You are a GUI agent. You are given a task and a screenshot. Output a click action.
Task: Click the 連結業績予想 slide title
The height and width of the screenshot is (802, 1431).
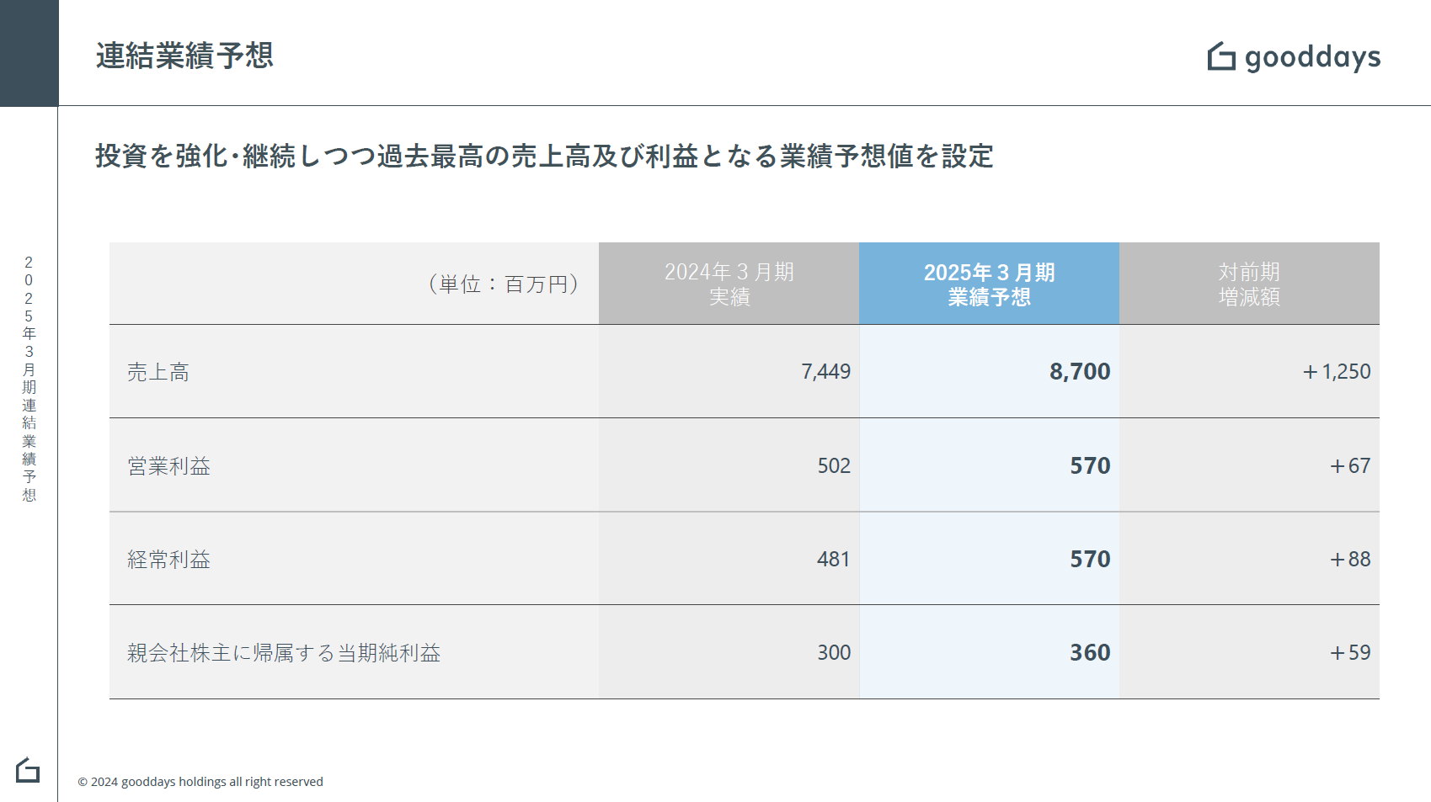[x=184, y=56]
